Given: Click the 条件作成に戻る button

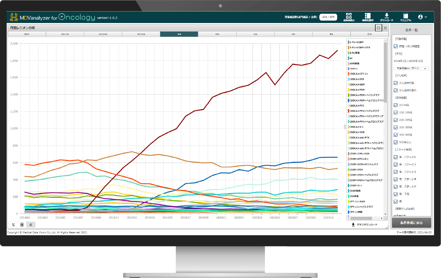Looking at the screenshot, I should pyautogui.click(x=412, y=223).
